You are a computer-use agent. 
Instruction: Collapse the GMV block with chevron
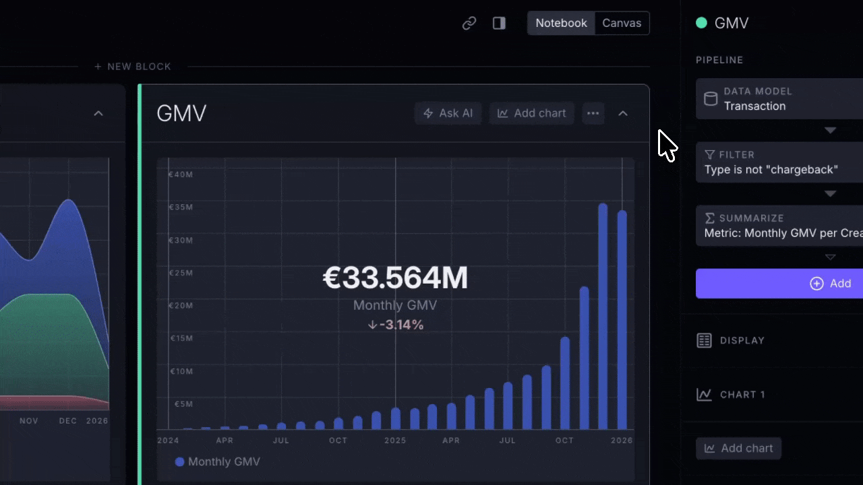[623, 113]
